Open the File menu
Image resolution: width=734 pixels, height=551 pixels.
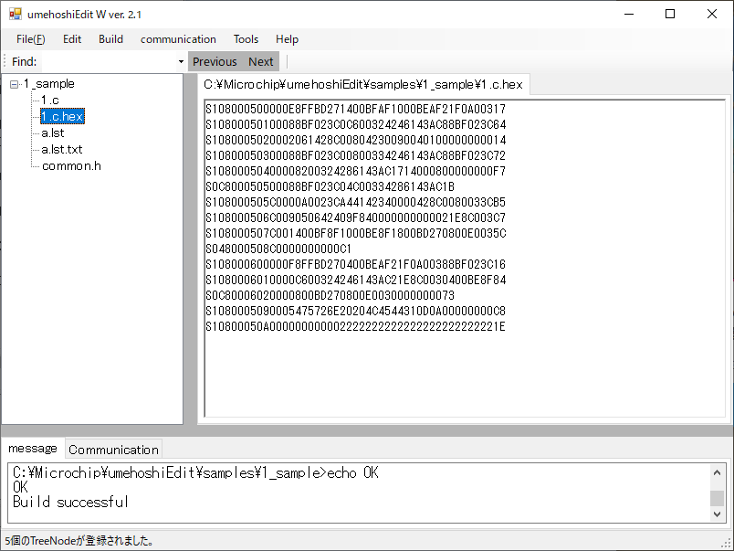[30, 39]
